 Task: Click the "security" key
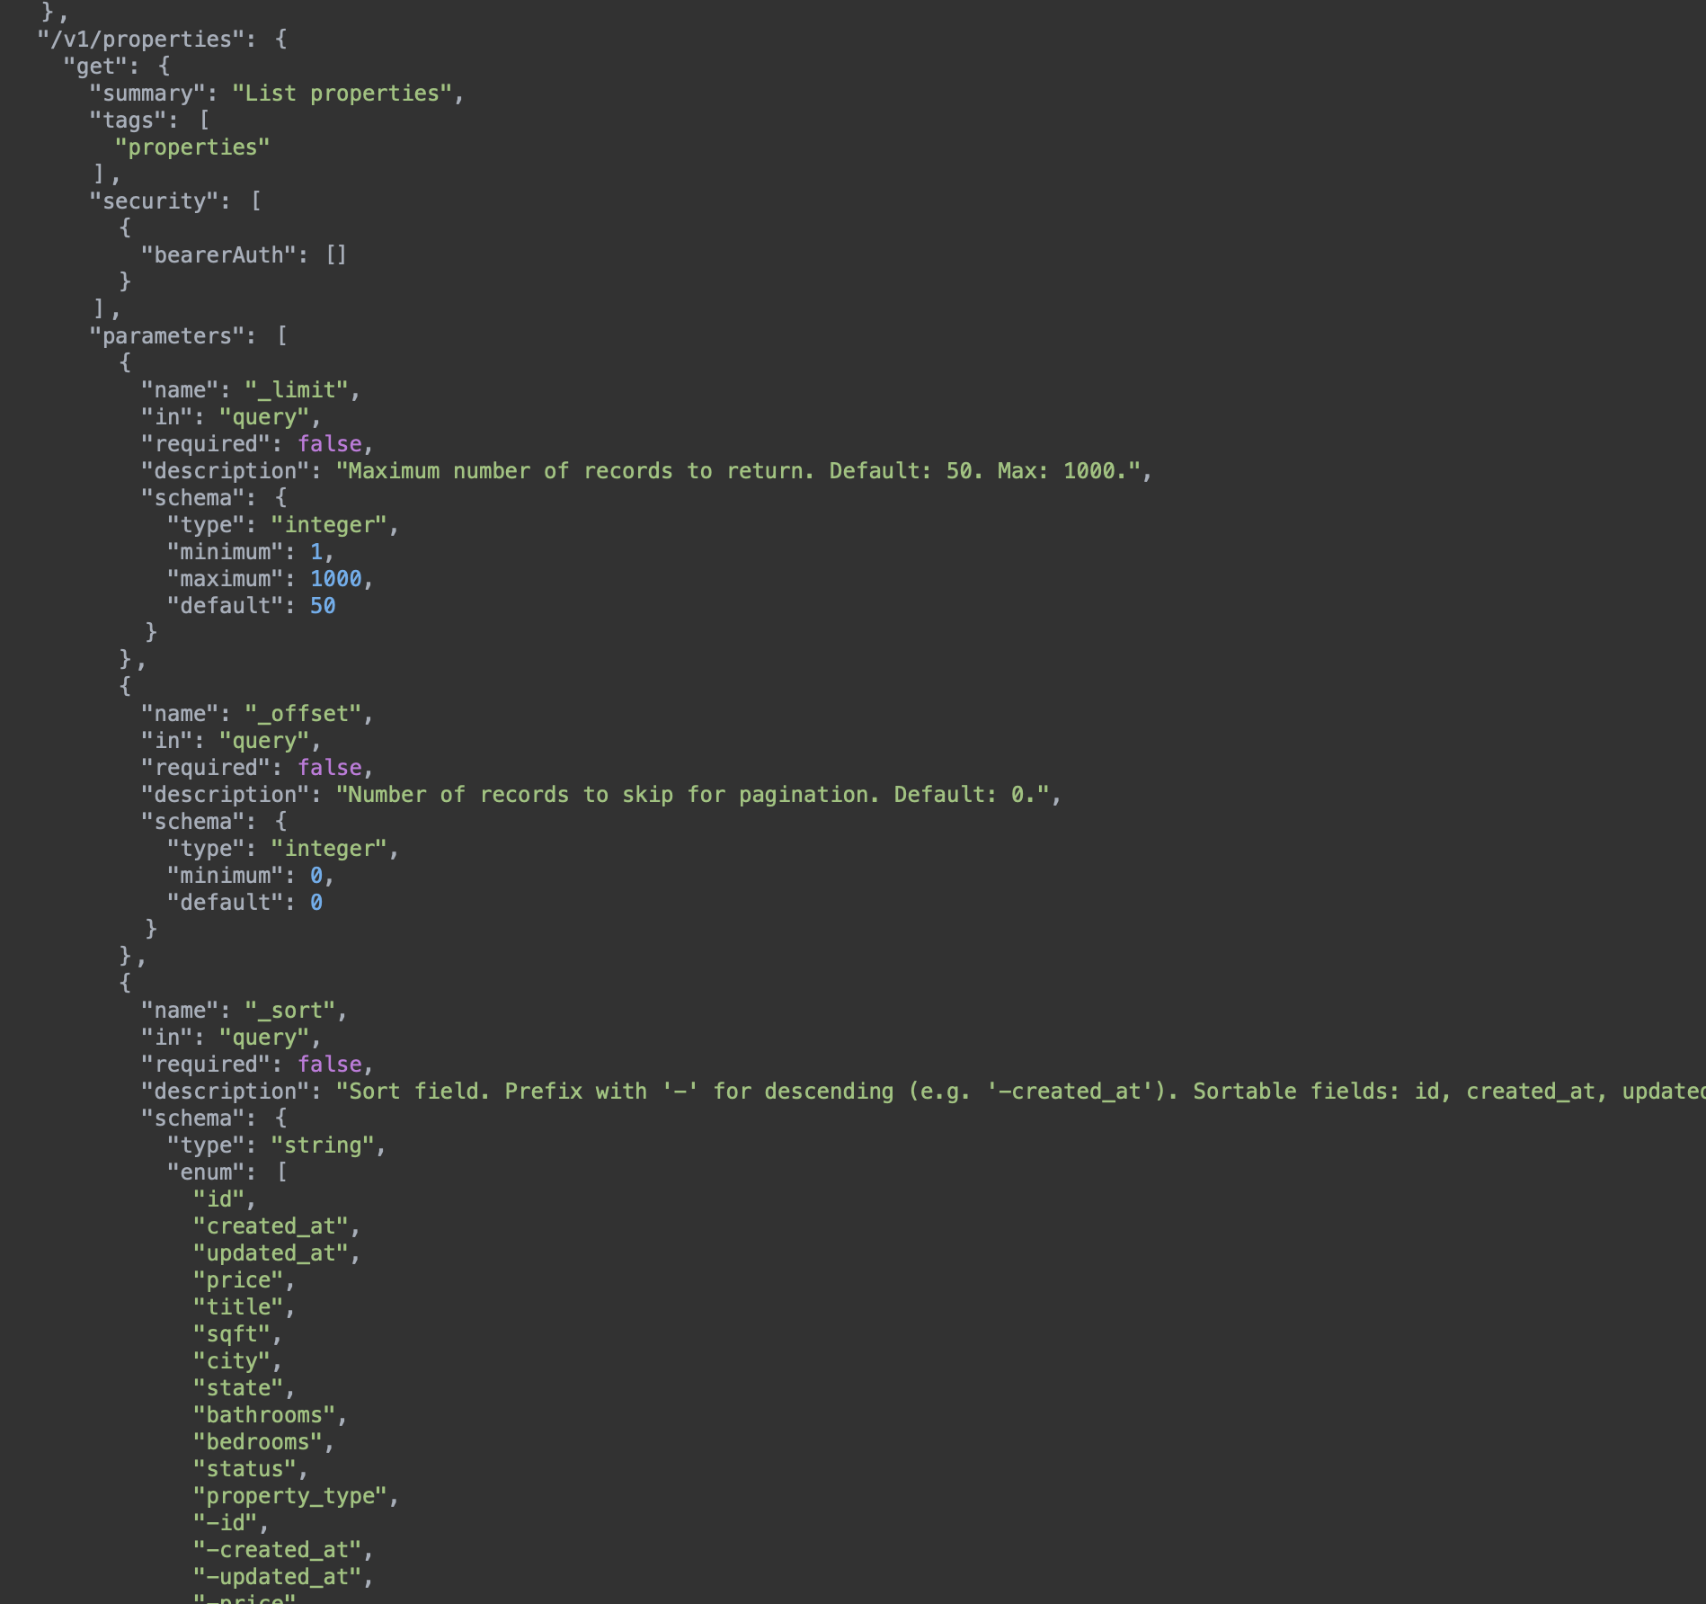(x=154, y=201)
